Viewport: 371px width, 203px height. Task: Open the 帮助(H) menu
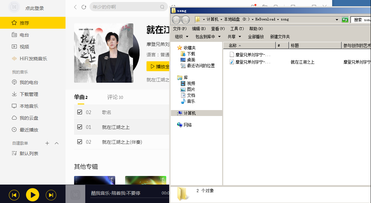coord(256,29)
